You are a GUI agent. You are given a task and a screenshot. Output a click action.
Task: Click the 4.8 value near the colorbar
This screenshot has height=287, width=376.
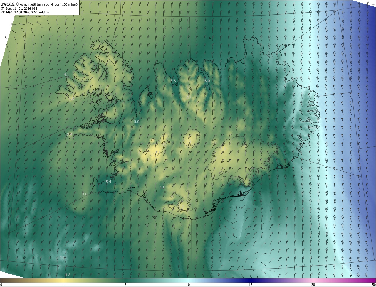pyautogui.click(x=68, y=275)
